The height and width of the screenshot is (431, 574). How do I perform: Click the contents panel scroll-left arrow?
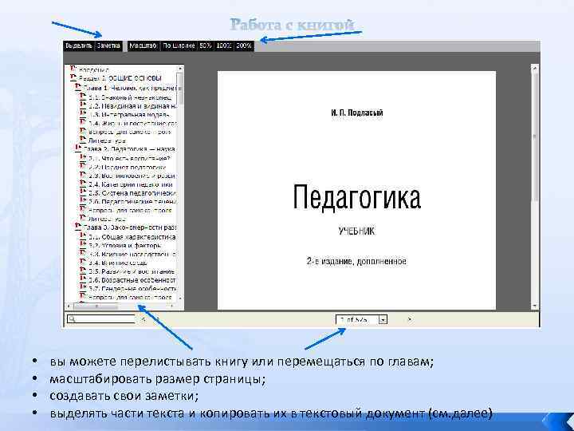pyautogui.click(x=69, y=306)
